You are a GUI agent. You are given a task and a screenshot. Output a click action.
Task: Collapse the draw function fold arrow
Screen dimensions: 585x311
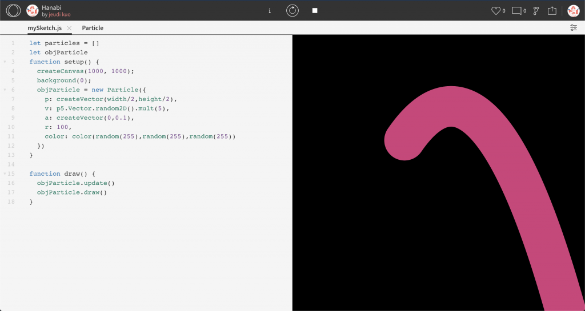[x=5, y=173]
